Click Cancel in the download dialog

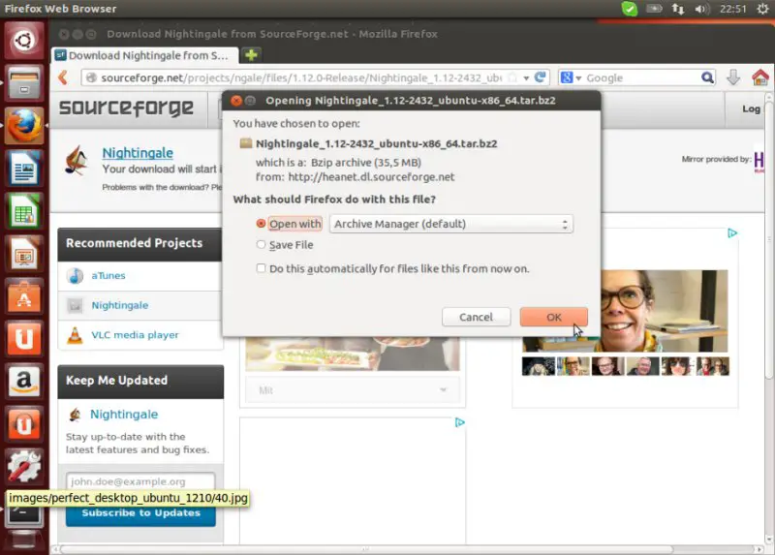tap(476, 317)
